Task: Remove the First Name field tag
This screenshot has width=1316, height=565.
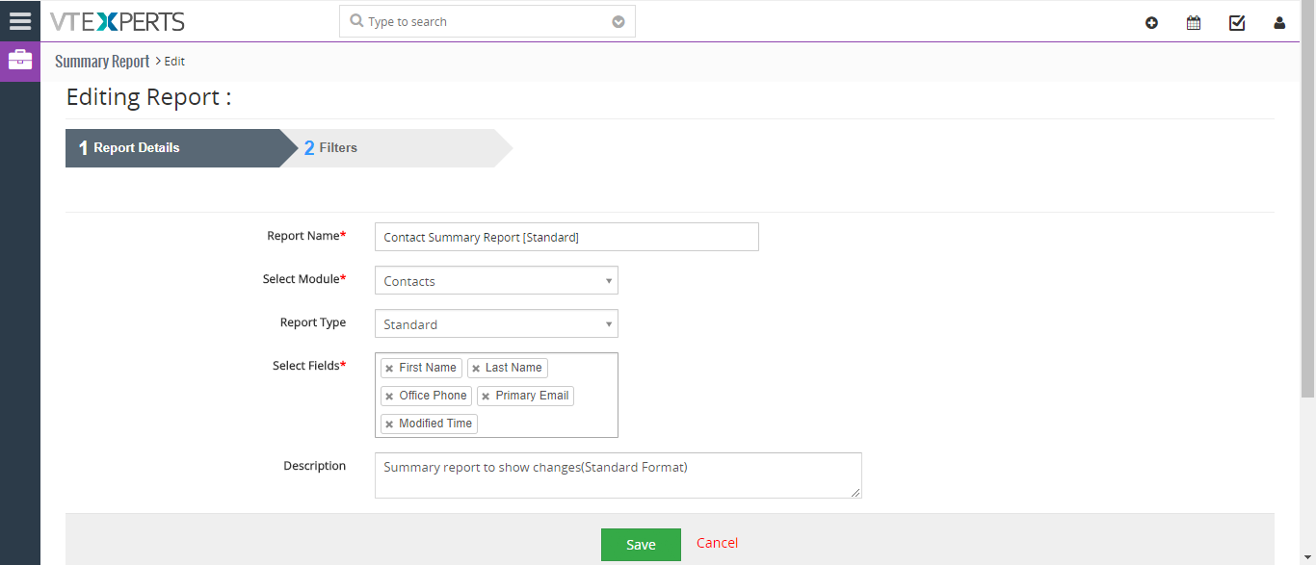Action: point(389,369)
